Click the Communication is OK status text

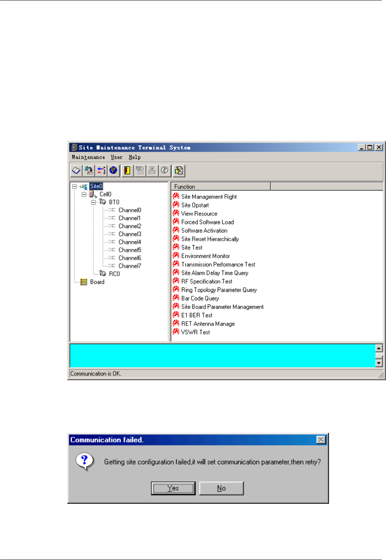tap(96, 373)
